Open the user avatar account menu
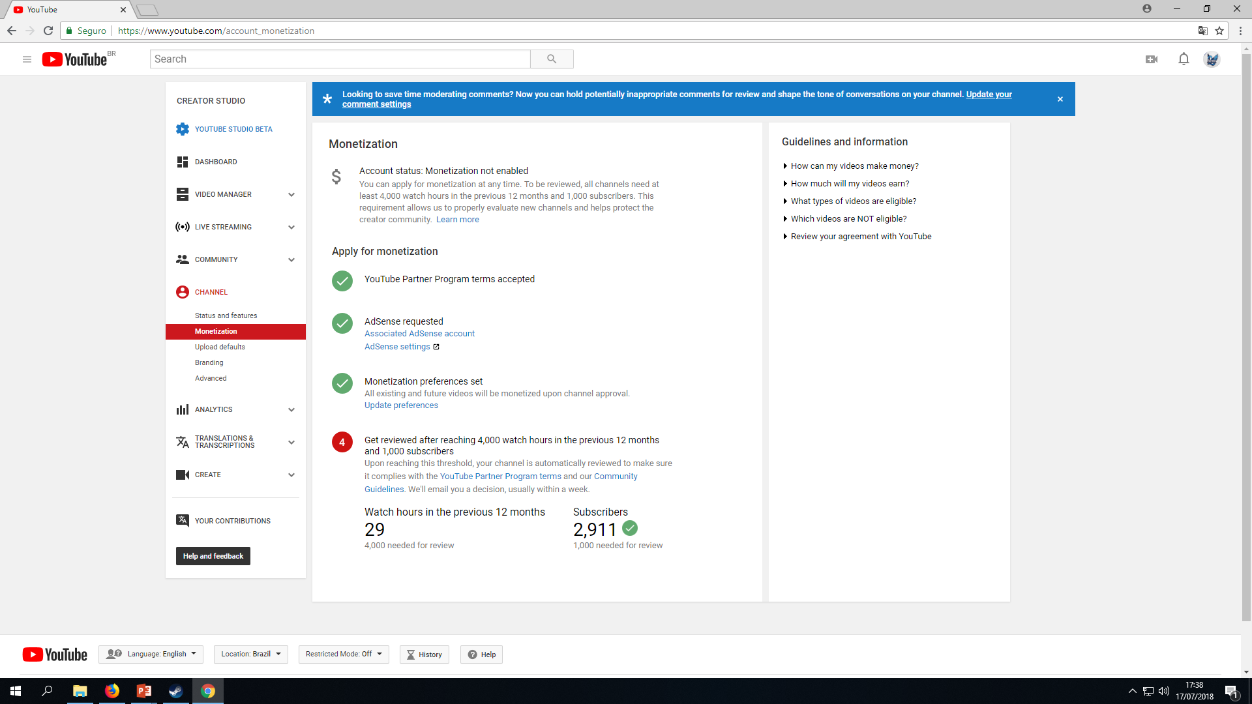Screen dimensions: 1252x704 [x=1212, y=59]
